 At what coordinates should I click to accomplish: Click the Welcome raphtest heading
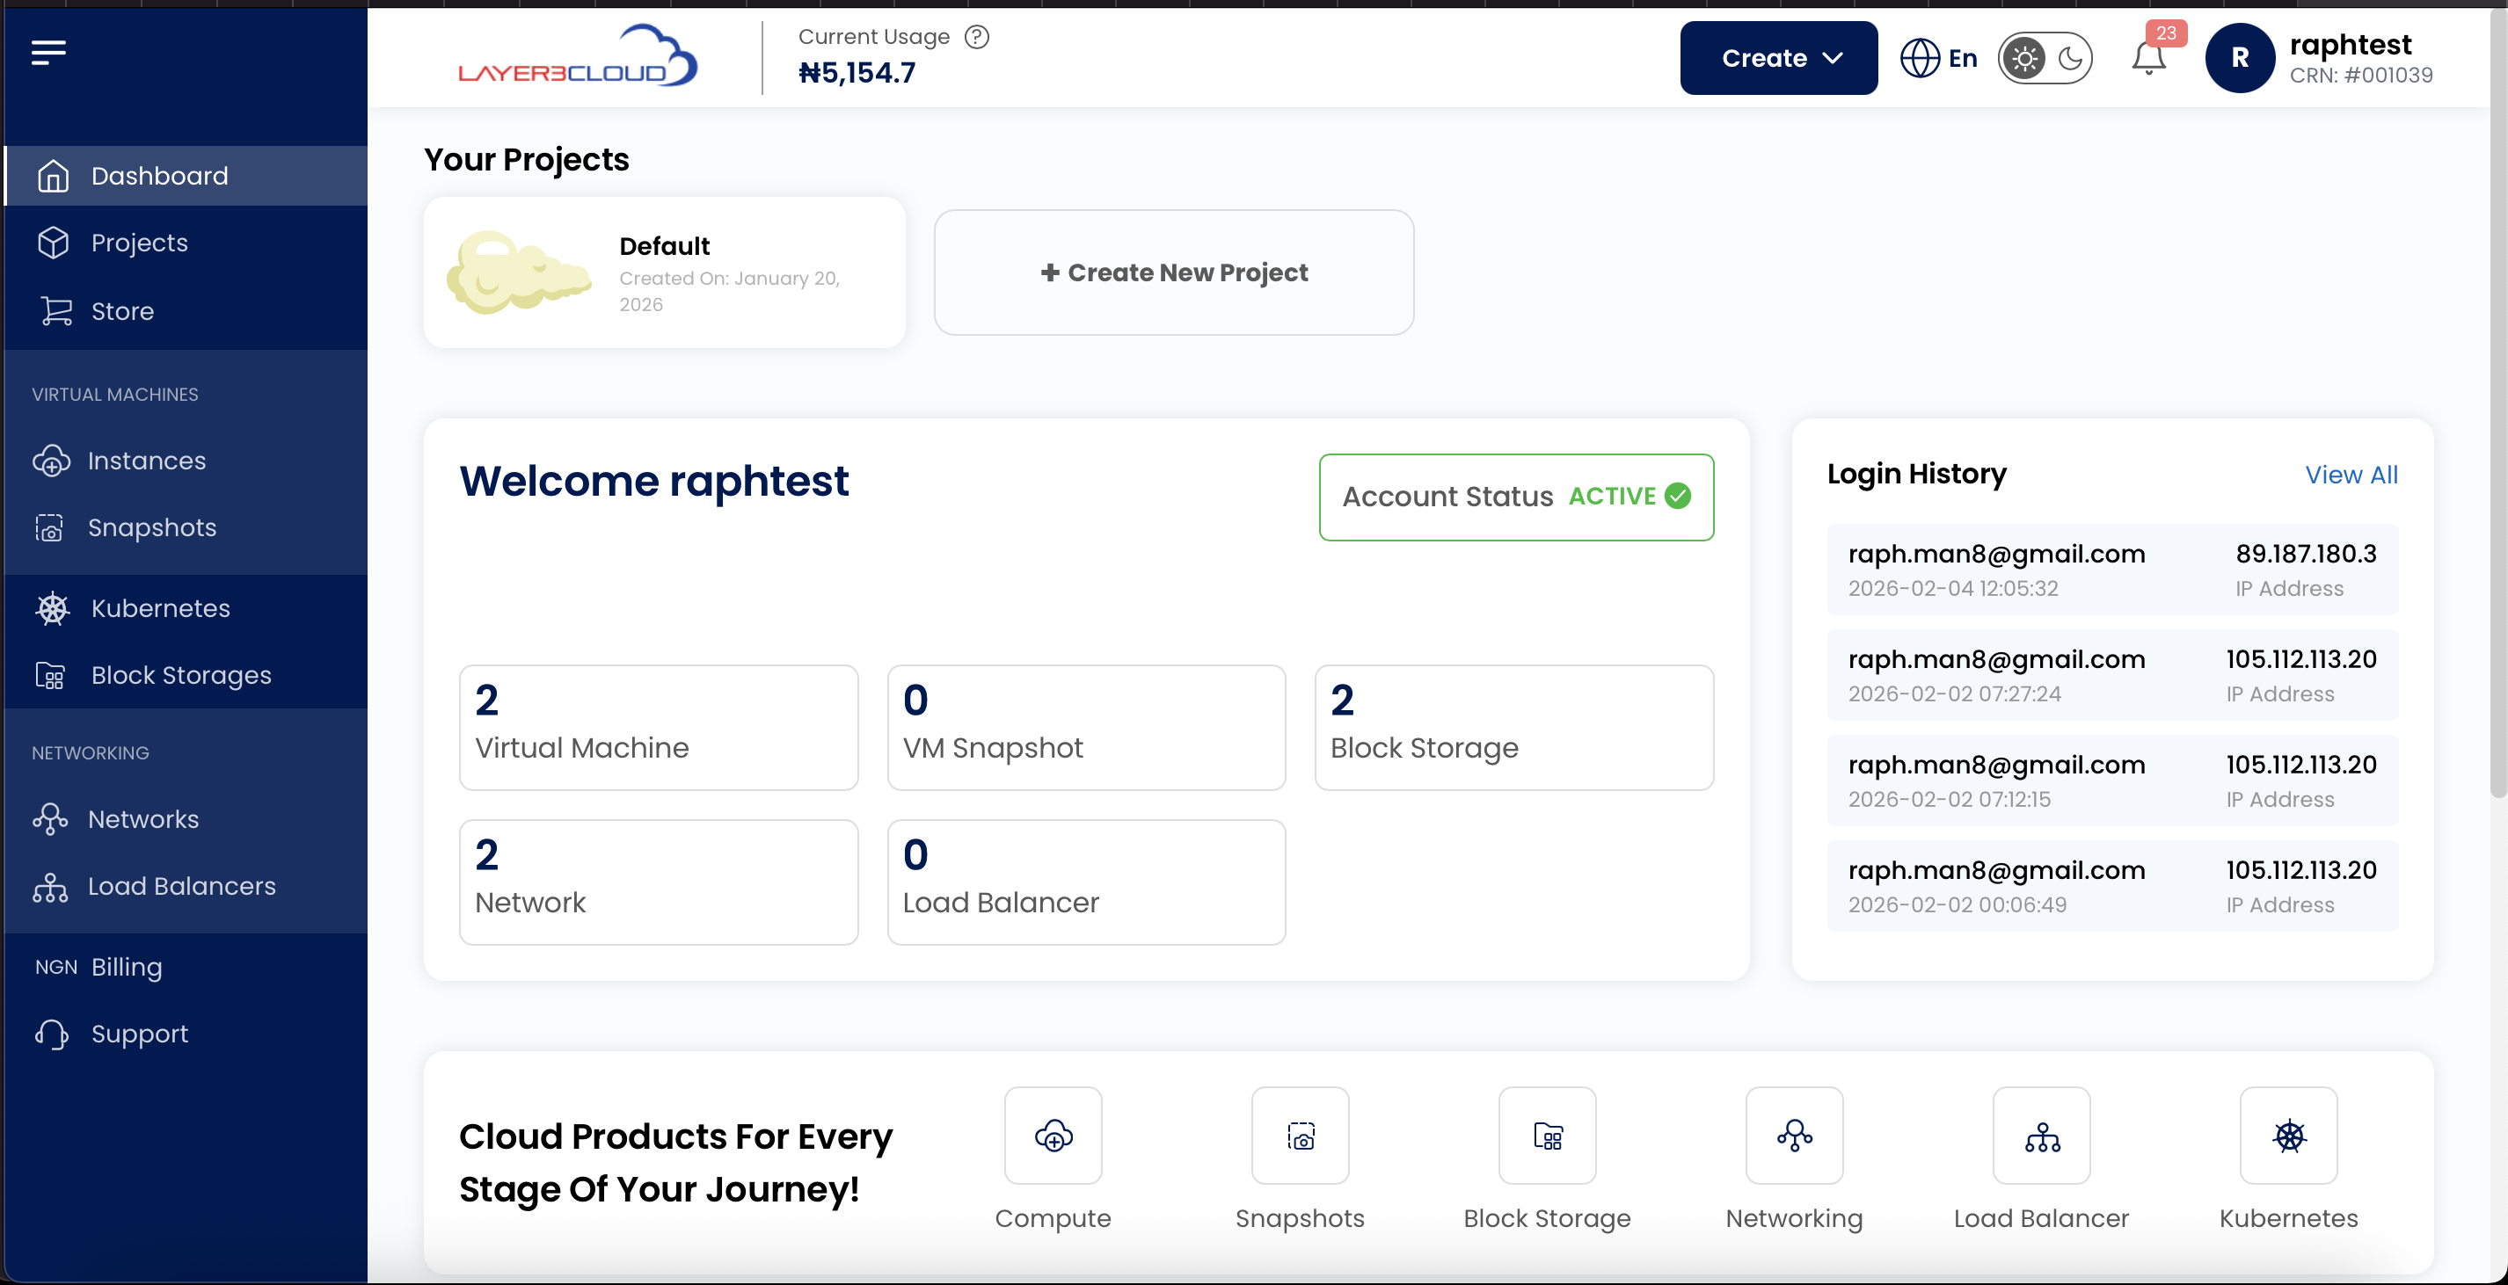(x=654, y=482)
